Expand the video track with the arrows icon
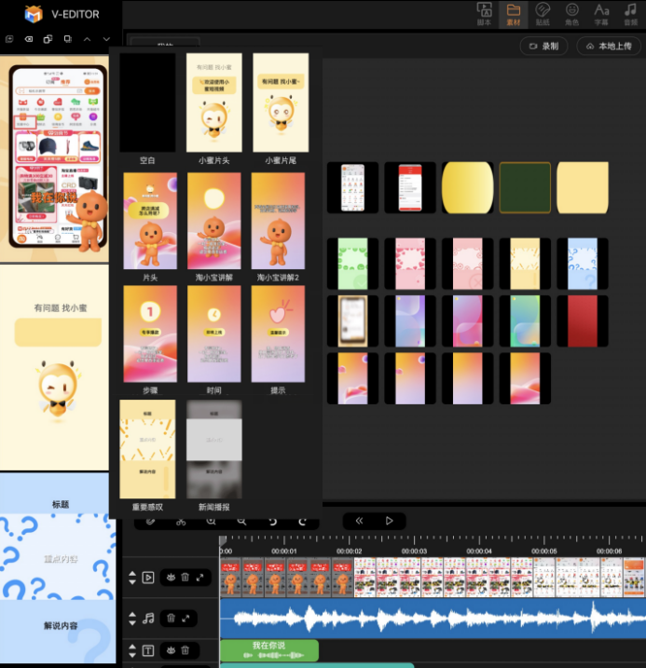This screenshot has height=668, width=646. pyautogui.click(x=199, y=578)
